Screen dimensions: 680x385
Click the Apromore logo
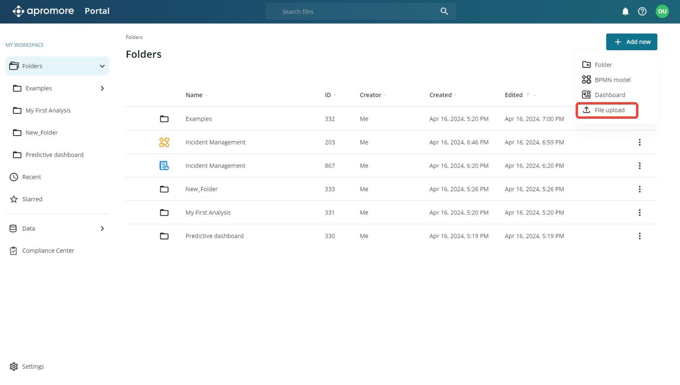click(x=43, y=11)
